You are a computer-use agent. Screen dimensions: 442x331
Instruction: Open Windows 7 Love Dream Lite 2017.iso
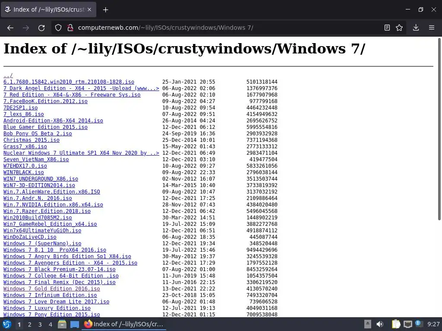[57, 302]
